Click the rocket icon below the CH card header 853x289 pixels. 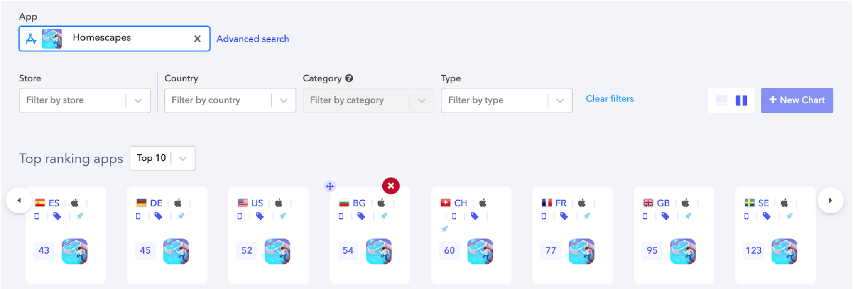[445, 229]
